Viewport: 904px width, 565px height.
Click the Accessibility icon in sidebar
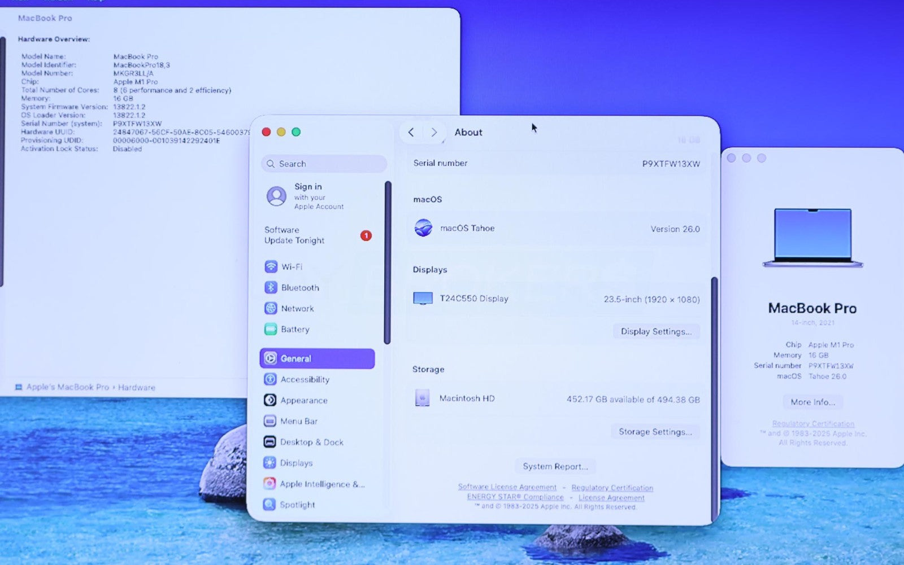[x=270, y=379]
